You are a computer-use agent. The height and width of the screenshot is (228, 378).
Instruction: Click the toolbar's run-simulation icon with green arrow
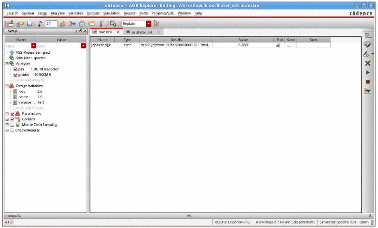113,24
